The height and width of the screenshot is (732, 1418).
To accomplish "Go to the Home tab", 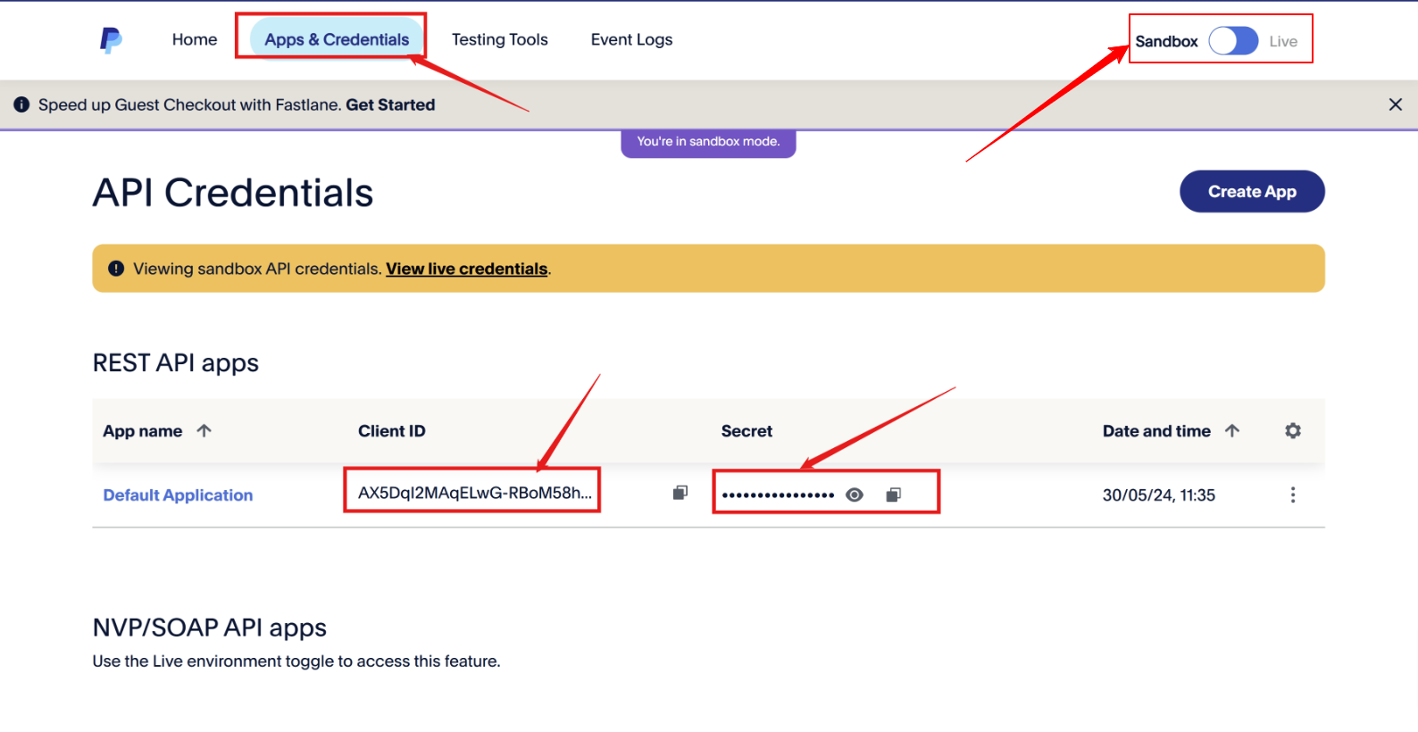I will [x=195, y=39].
